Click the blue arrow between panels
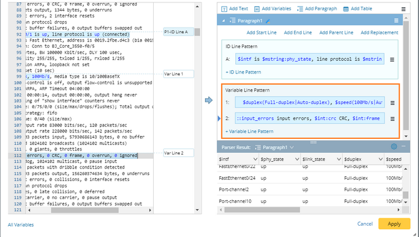Screen dimensions: 419x237 pos(209,100)
